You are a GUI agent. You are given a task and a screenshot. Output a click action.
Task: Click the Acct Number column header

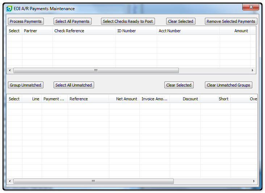188,31
